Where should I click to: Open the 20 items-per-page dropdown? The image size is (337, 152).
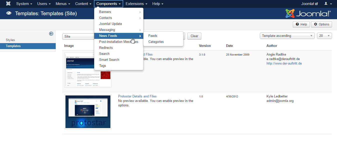pos(324,36)
